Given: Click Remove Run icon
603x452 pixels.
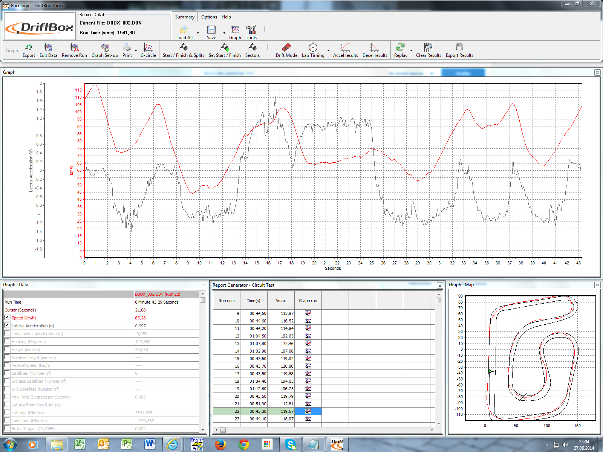Looking at the screenshot, I should [x=74, y=47].
